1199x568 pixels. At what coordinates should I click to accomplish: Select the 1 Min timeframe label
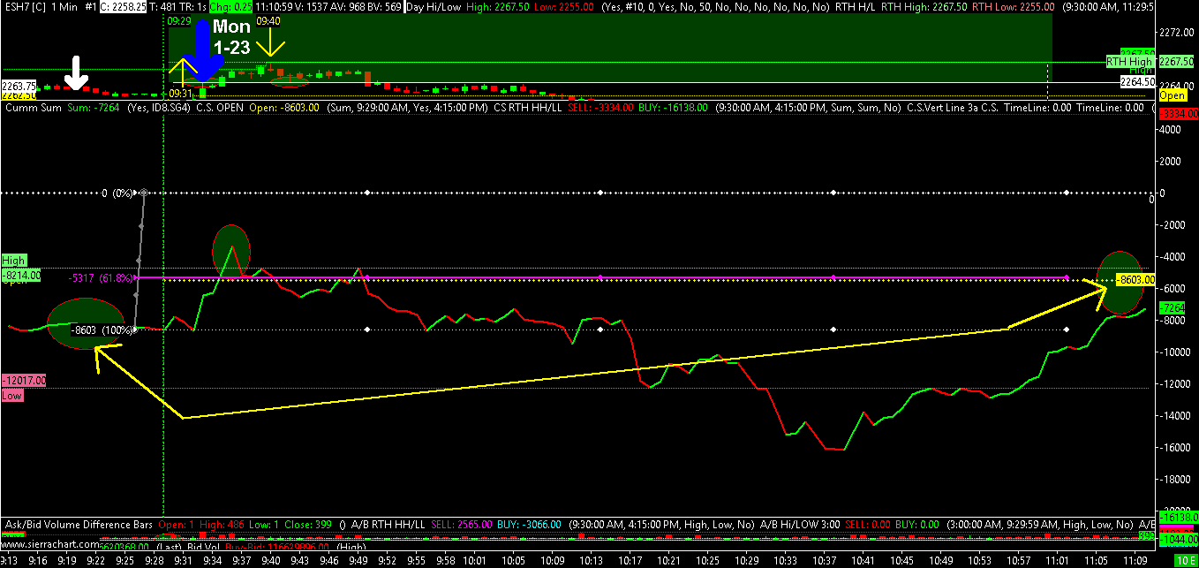[66, 6]
